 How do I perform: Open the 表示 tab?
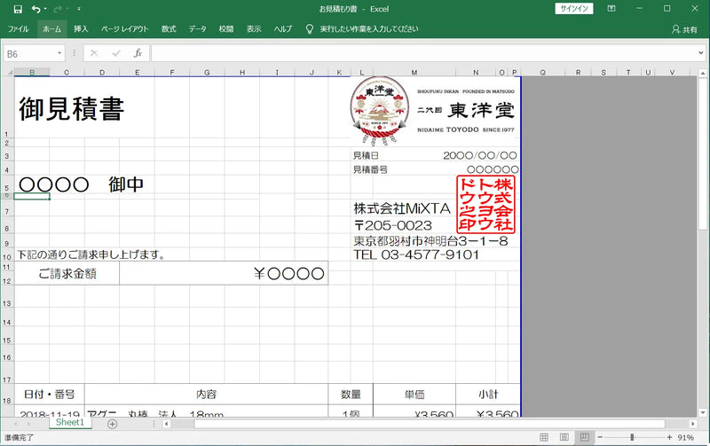tap(254, 29)
